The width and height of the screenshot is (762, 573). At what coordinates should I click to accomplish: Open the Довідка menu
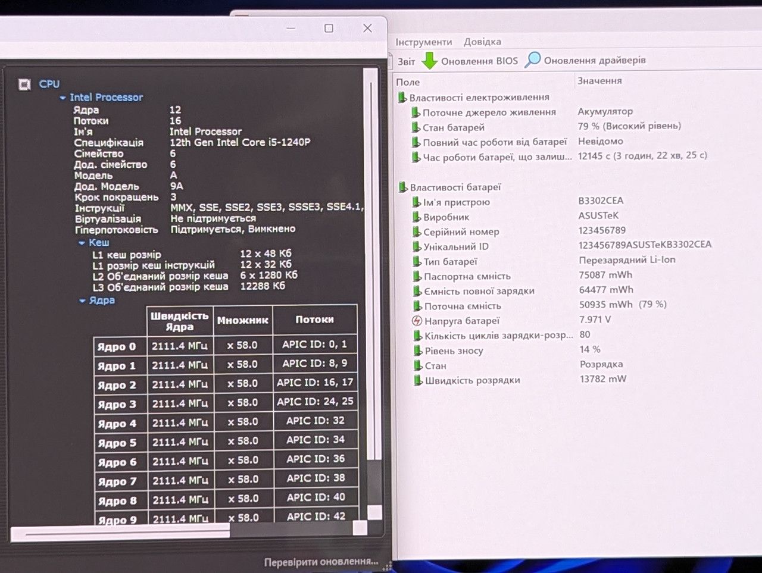(482, 42)
